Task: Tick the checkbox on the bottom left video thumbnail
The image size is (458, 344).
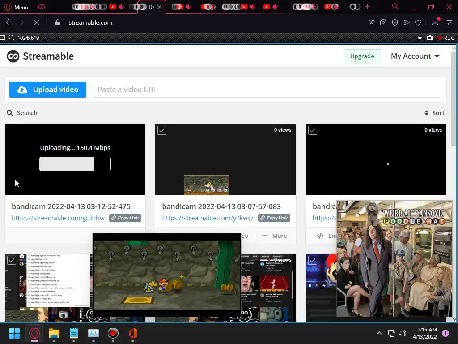Action: coord(11,260)
